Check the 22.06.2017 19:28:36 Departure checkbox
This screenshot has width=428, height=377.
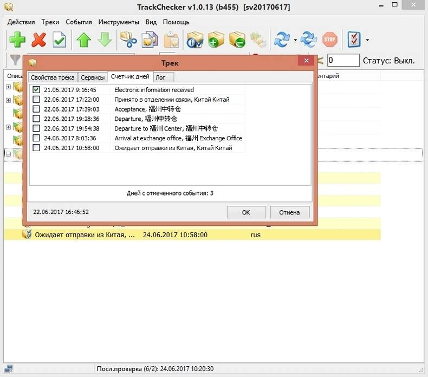pyautogui.click(x=36, y=119)
